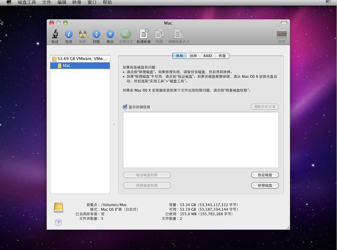Open the input source flag in menu bar
Image resolution: width=337 pixels, height=250 pixels.
click(328, 3)
